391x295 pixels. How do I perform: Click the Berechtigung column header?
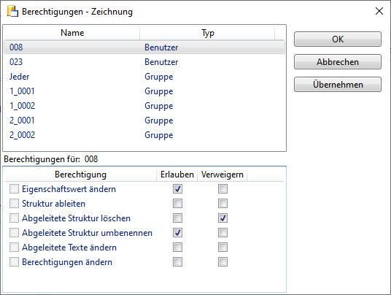click(80, 175)
